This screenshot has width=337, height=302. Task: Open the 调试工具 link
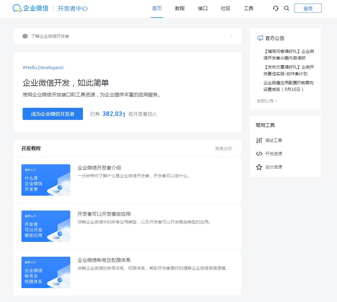coord(273,140)
